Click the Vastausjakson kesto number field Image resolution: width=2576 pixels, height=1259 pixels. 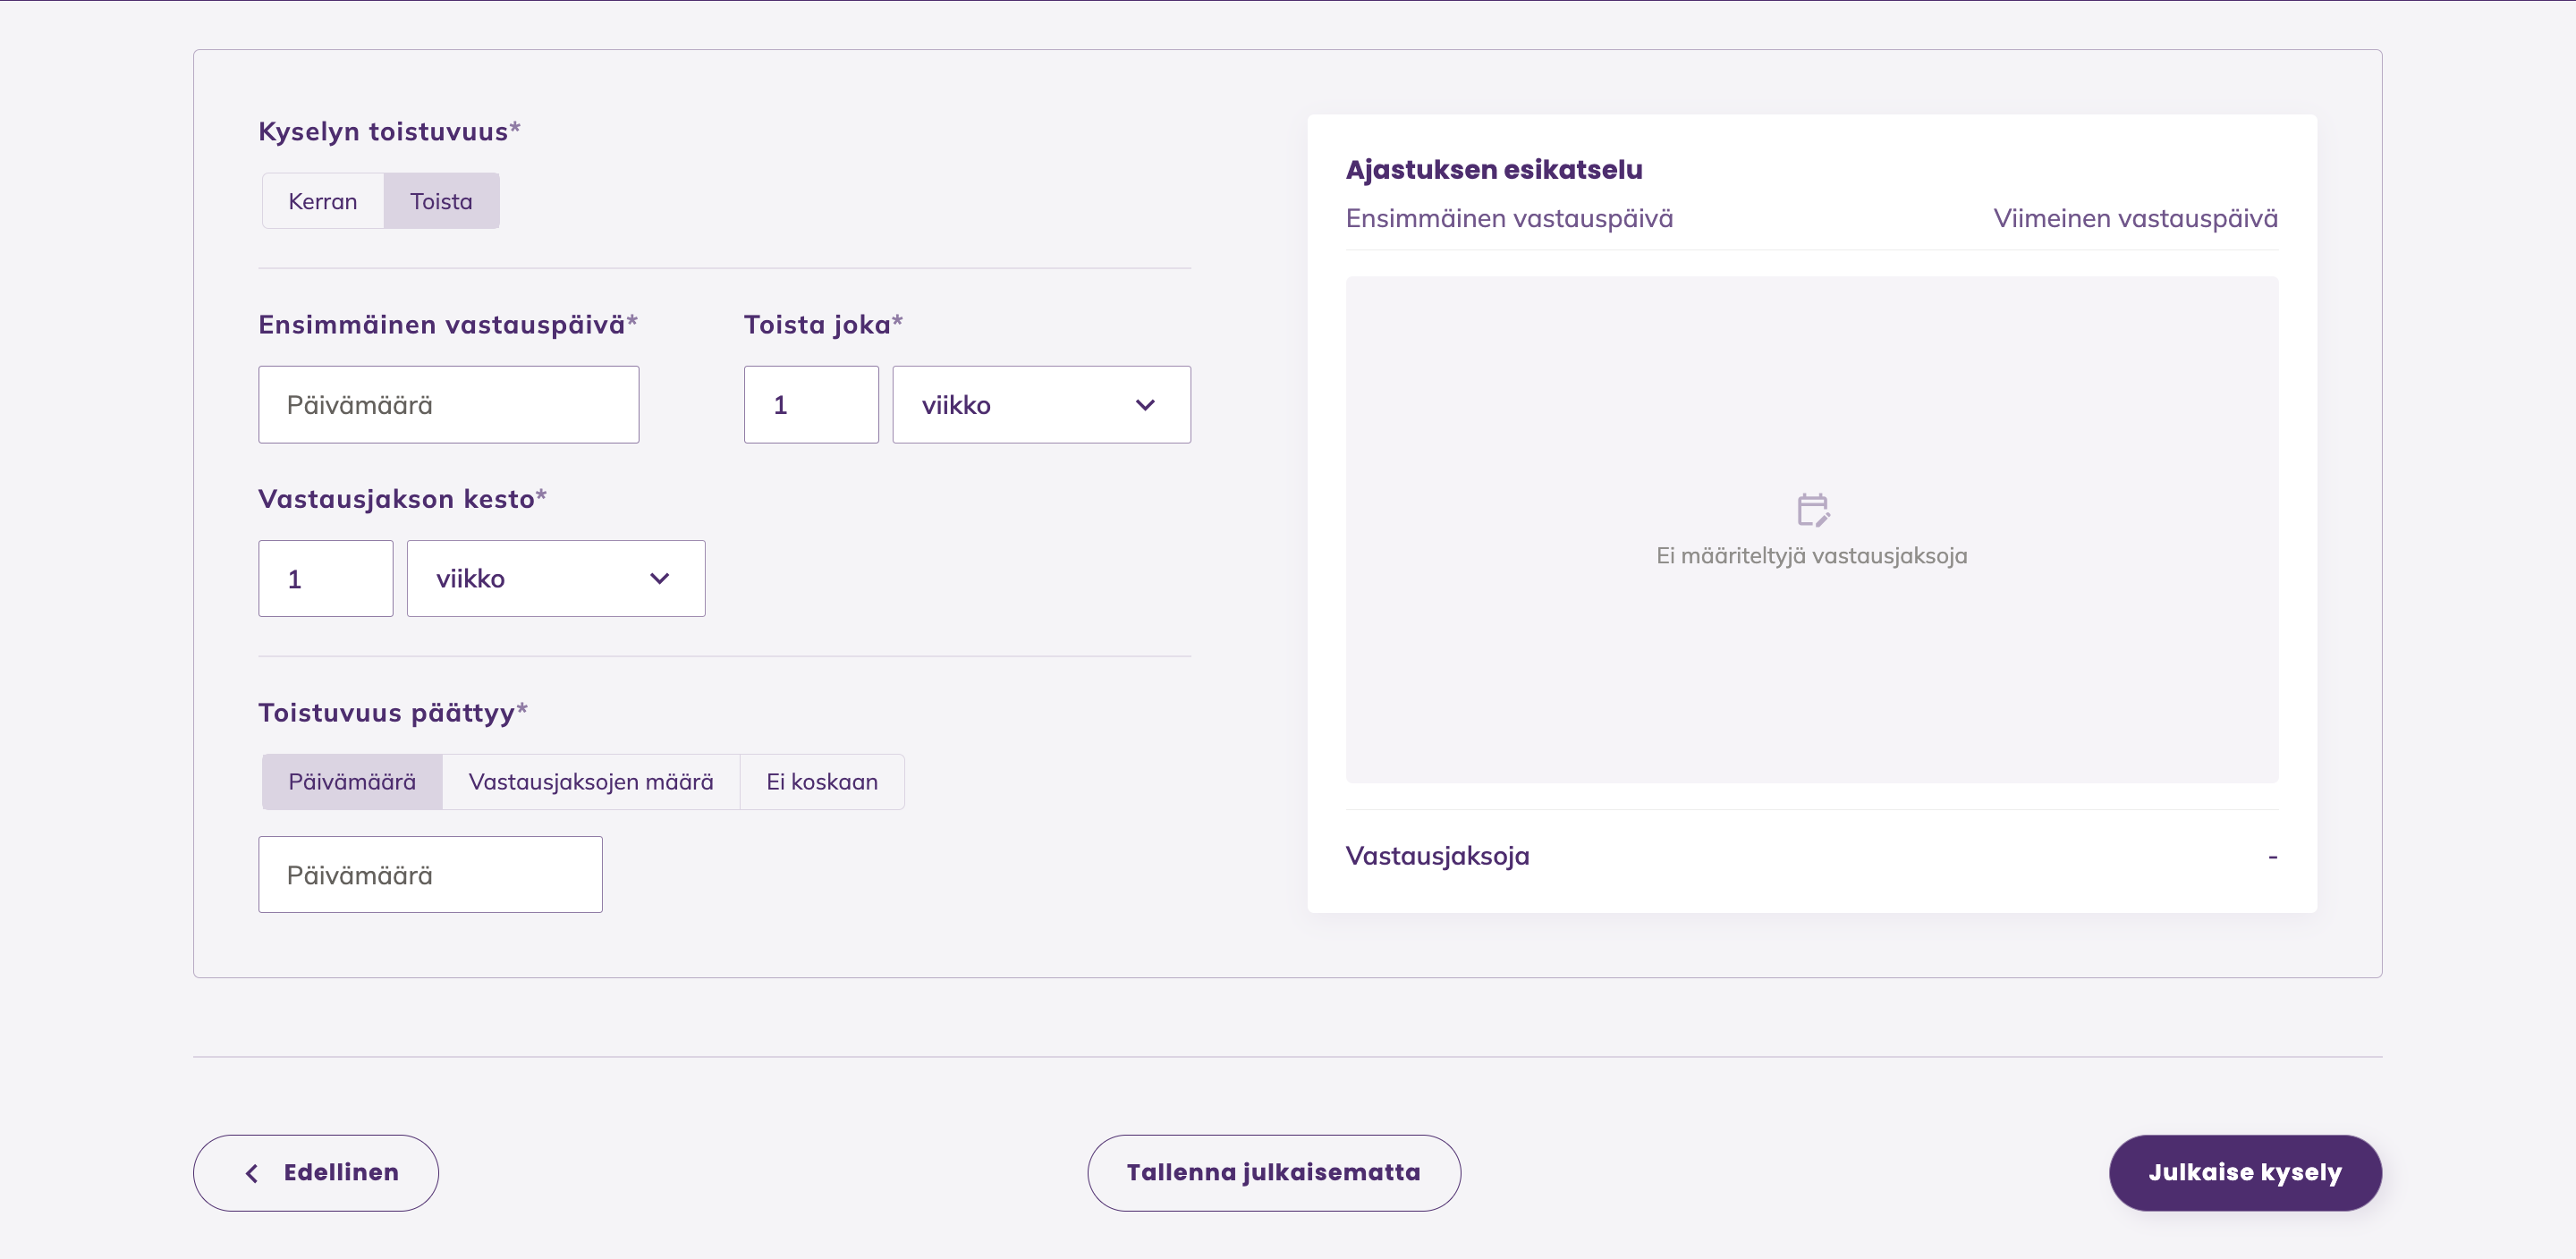point(326,579)
